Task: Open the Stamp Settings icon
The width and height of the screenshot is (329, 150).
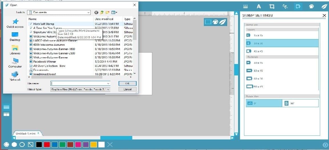Action: (x=298, y=7)
